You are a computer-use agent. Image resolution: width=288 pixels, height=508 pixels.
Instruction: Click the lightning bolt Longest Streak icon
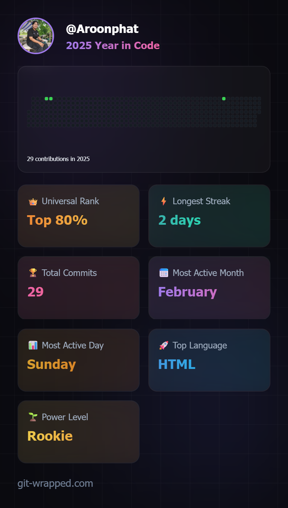(x=164, y=201)
